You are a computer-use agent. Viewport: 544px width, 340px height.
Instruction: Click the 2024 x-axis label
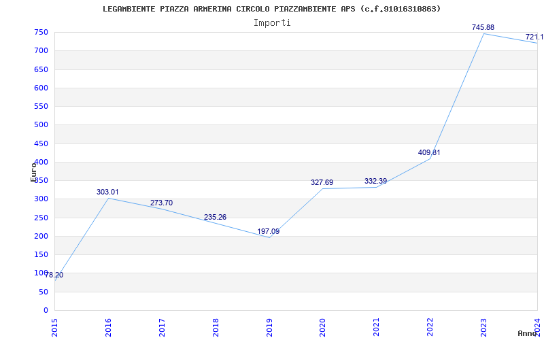tap(537, 327)
